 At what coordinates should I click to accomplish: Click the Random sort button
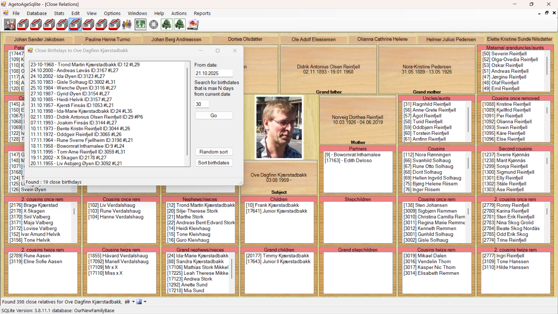[214, 152]
